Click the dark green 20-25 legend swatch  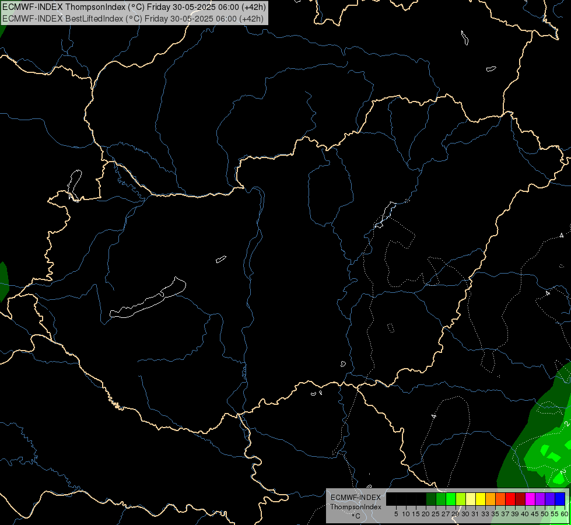(431, 499)
